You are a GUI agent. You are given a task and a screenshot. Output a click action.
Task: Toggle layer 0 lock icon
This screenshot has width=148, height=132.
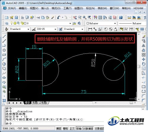tap(22, 23)
